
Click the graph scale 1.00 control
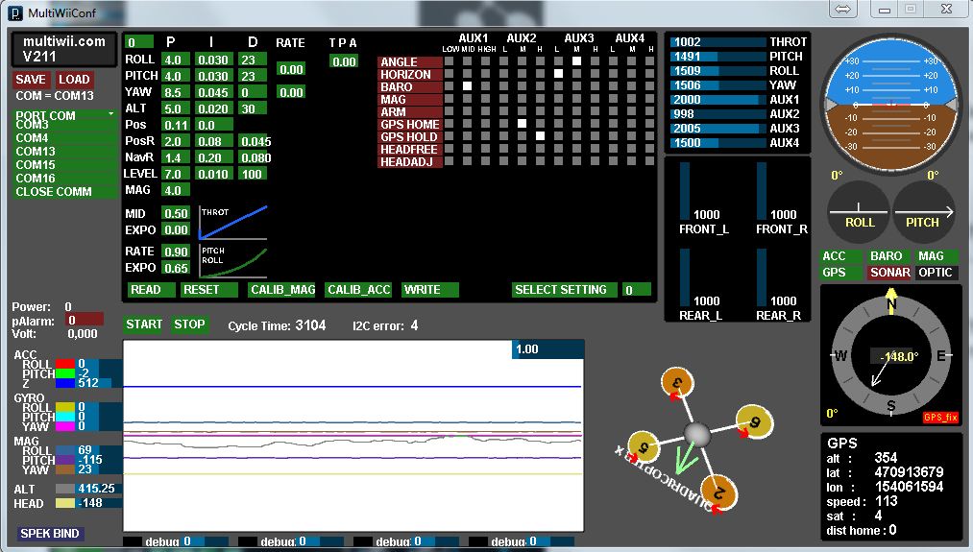pyautogui.click(x=547, y=349)
